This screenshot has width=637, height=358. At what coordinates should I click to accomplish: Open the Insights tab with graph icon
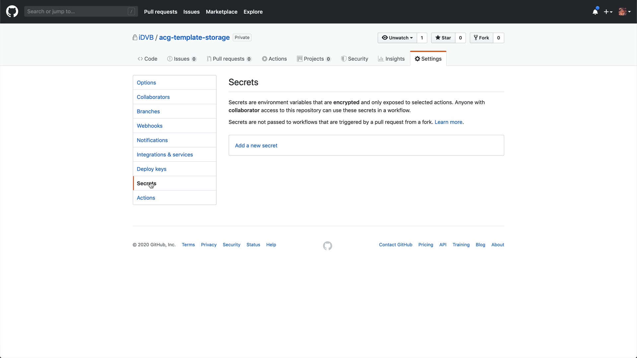(x=391, y=59)
